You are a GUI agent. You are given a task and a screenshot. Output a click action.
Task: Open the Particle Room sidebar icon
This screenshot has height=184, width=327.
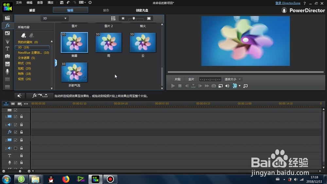click(7, 41)
